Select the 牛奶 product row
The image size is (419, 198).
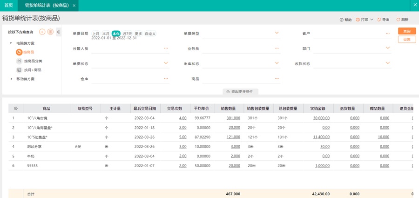210,156
